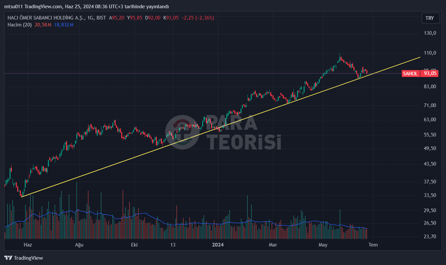Image resolution: width=446 pixels, height=265 pixels.
Task: Click the Ağu label on time axis
Action: tap(79, 245)
